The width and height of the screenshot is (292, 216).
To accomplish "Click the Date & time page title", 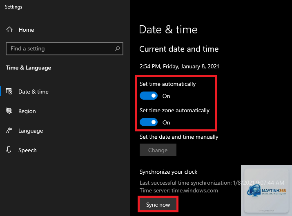I will tap(168, 30).
